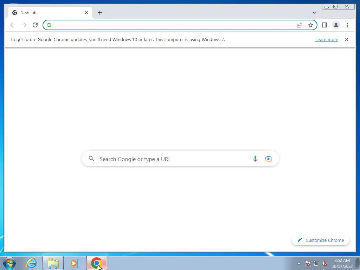360x270 pixels.
Task: Bookmark this tab with the star icon
Action: pyautogui.click(x=311, y=25)
